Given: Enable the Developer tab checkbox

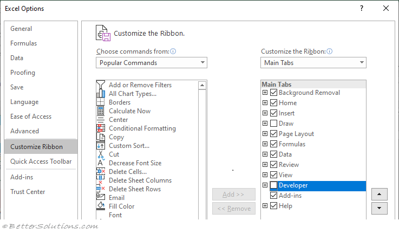Looking at the screenshot, I should [x=273, y=185].
